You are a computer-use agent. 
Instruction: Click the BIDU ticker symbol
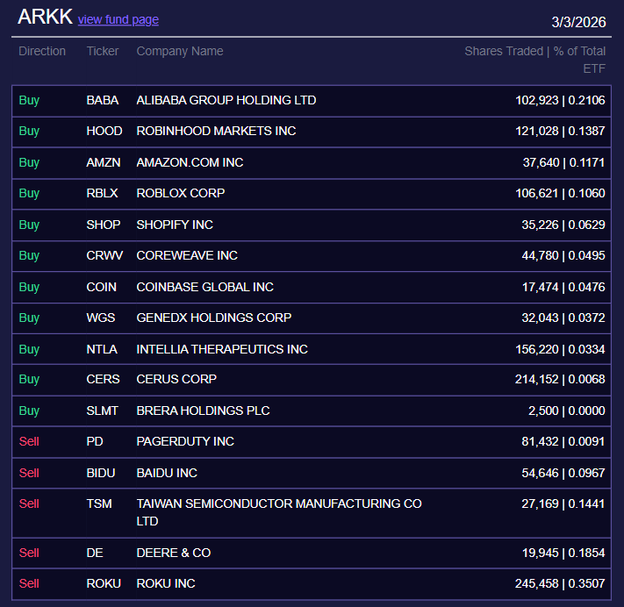(x=101, y=473)
